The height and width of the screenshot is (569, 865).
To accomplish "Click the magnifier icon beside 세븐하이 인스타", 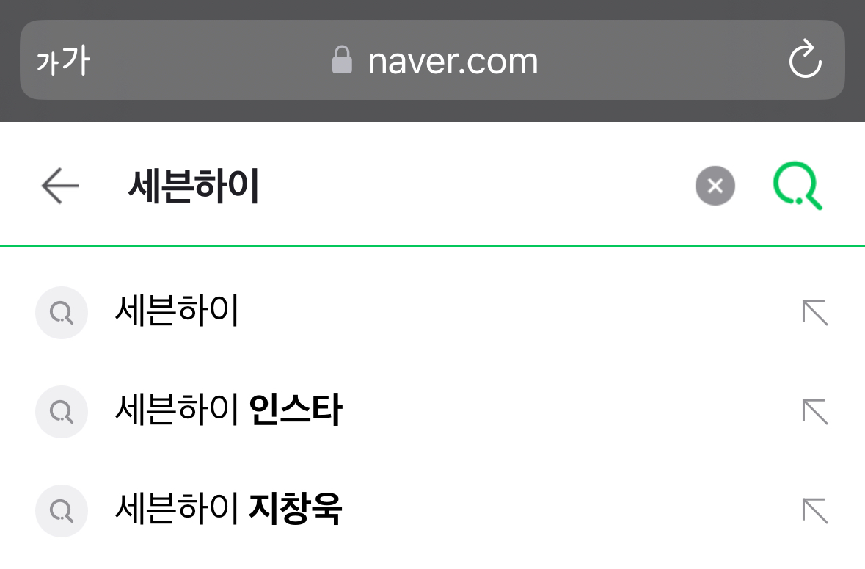I will (x=62, y=412).
